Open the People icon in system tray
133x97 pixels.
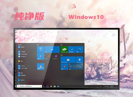[101, 86]
